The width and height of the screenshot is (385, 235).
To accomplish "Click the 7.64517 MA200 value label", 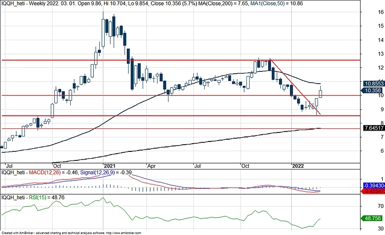I will pyautogui.click(x=374, y=129).
